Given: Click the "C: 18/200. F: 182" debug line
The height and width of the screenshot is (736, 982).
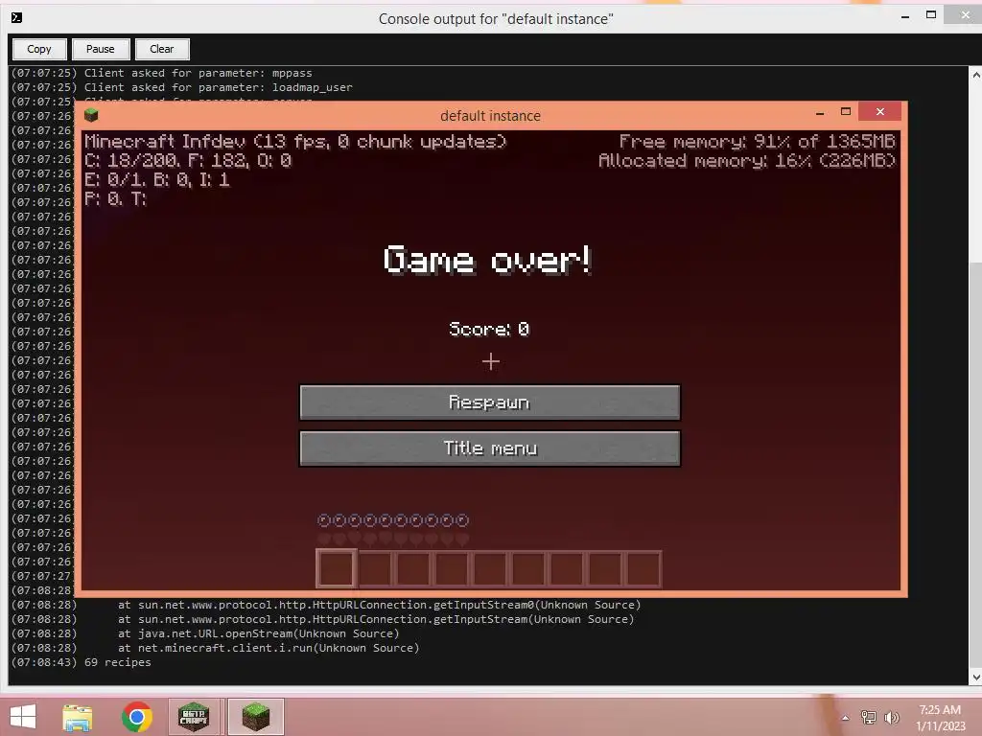Looking at the screenshot, I should (188, 161).
